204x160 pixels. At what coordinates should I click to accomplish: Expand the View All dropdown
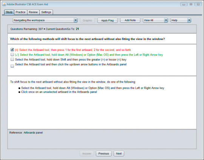[155, 20]
